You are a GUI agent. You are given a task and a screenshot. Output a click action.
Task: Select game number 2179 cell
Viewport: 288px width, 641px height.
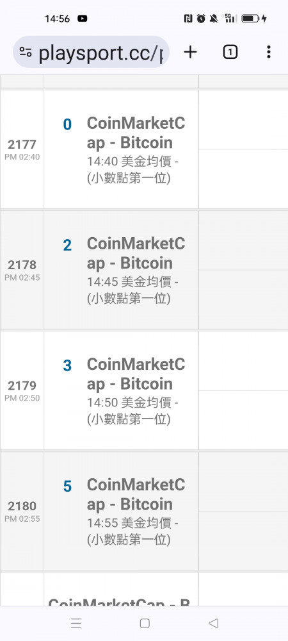tap(22, 390)
